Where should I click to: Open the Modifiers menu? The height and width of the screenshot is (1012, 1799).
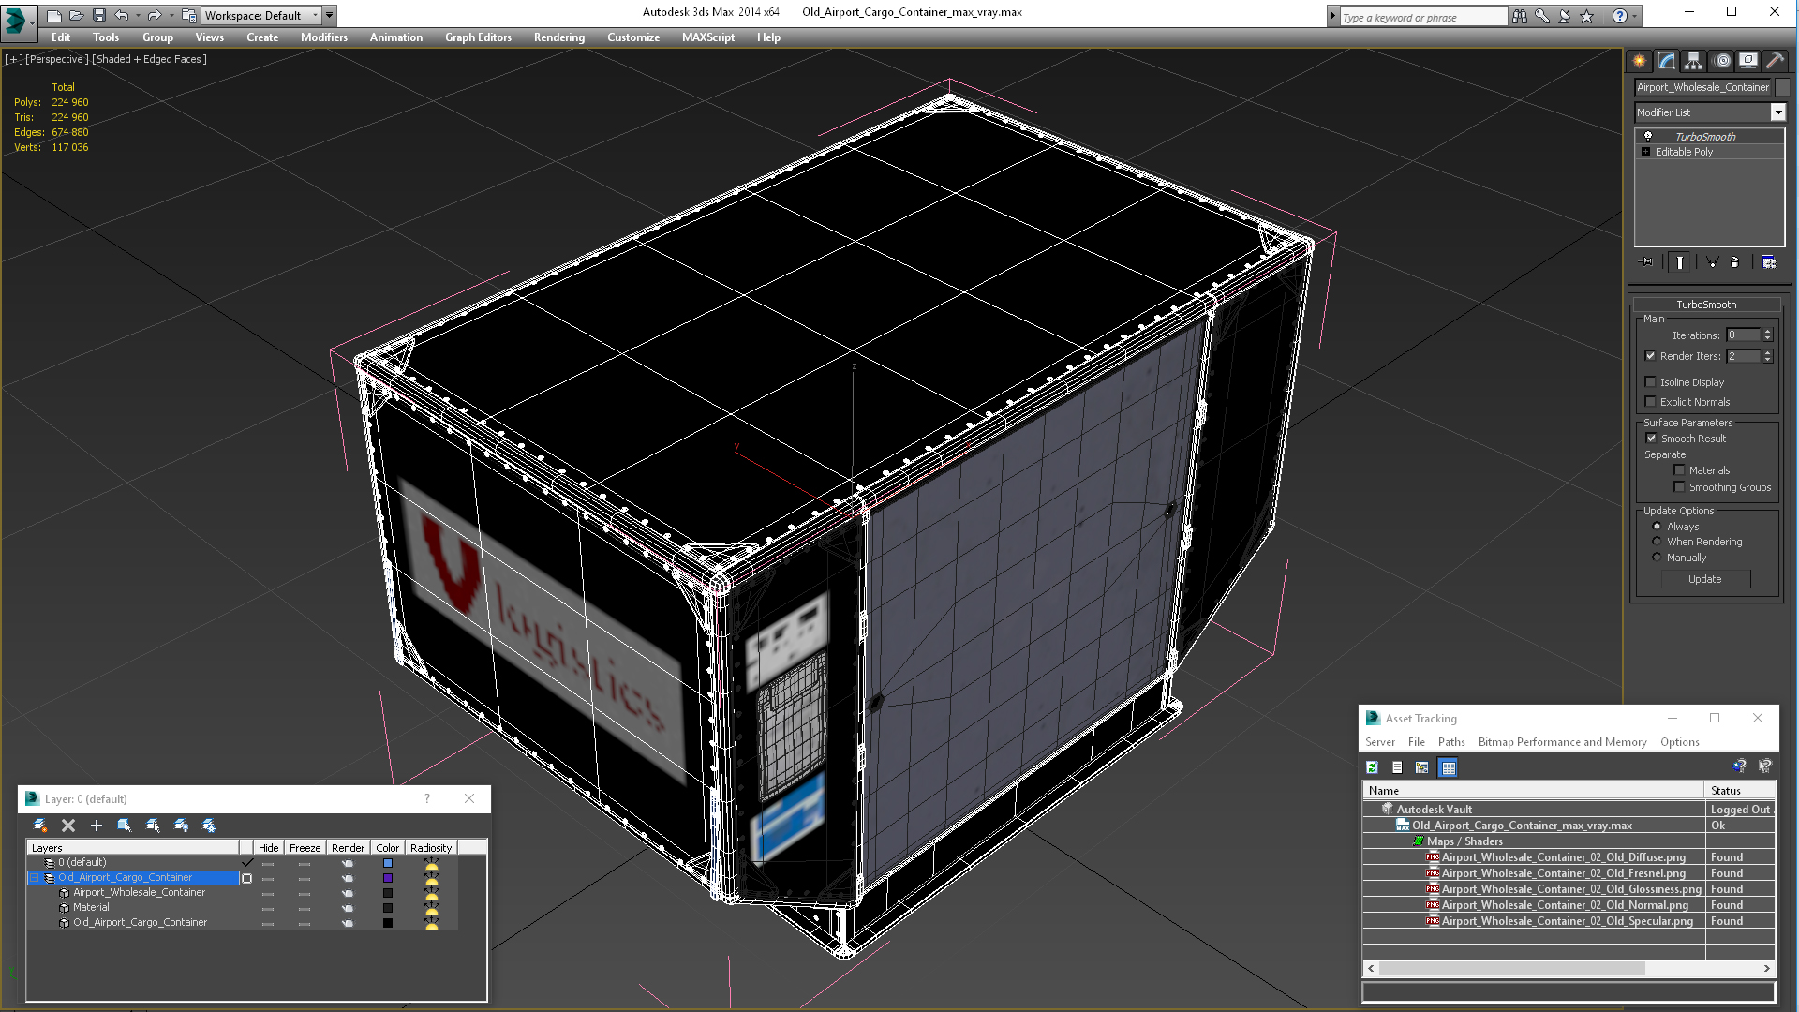(x=323, y=37)
